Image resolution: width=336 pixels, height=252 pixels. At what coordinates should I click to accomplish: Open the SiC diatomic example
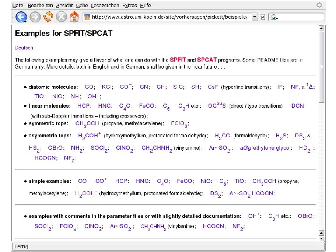(178, 87)
